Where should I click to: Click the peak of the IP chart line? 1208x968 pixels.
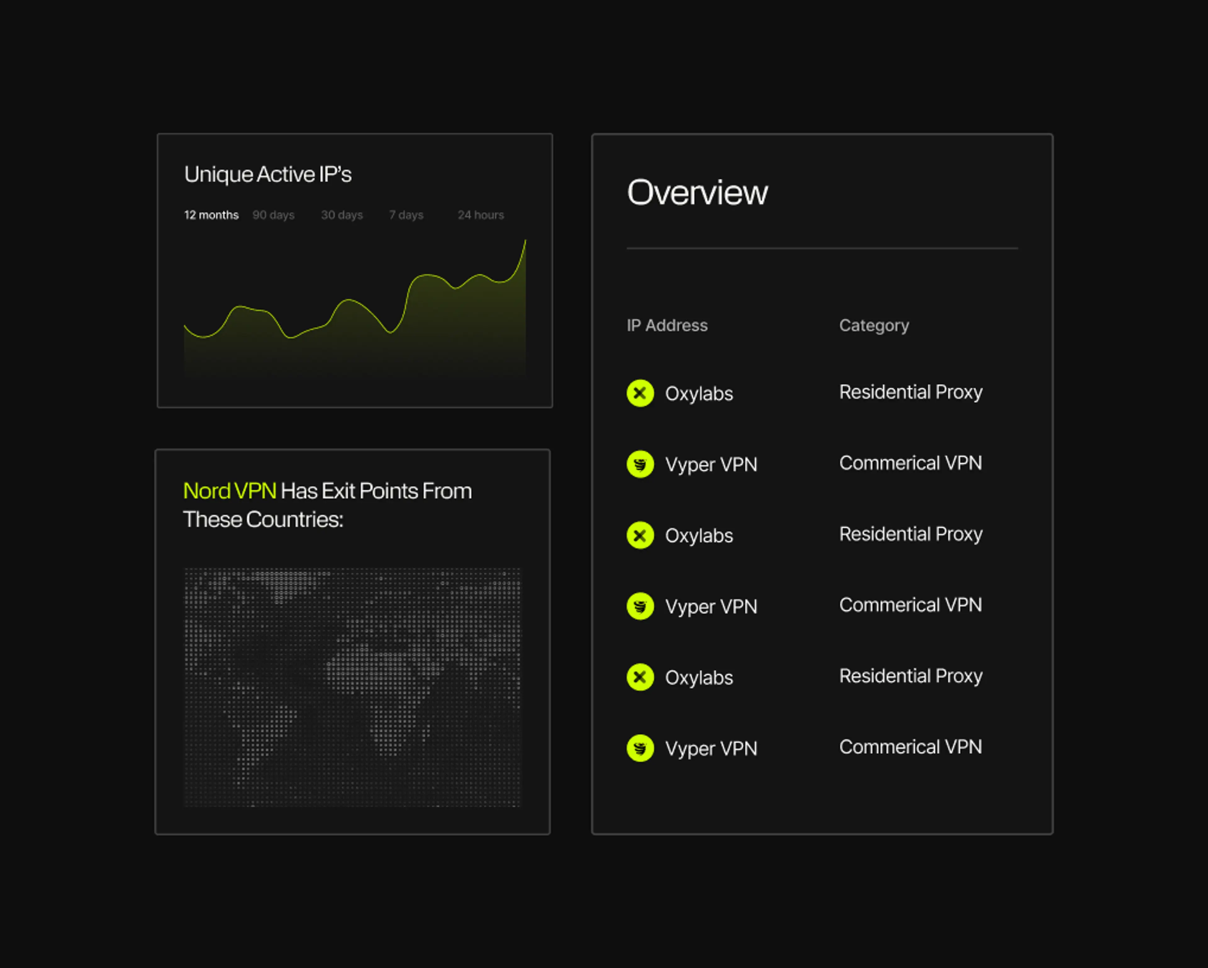tap(525, 241)
